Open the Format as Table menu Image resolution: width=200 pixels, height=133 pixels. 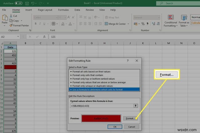tap(184, 21)
